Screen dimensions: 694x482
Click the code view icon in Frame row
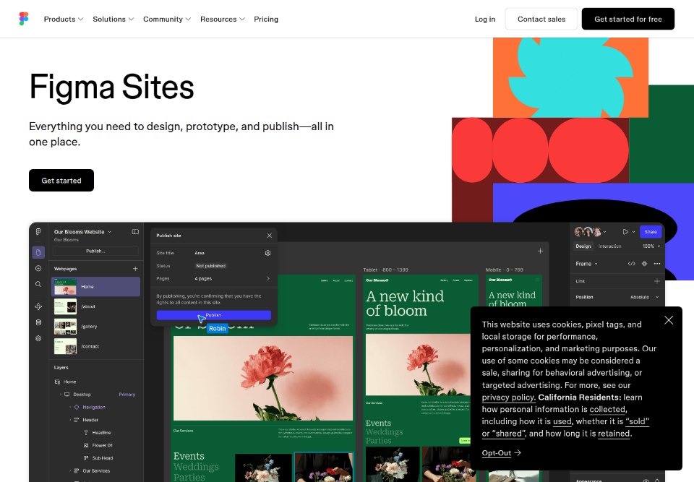632,263
